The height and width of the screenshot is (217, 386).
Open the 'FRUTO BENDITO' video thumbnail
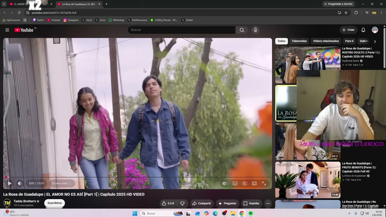pos(308,180)
